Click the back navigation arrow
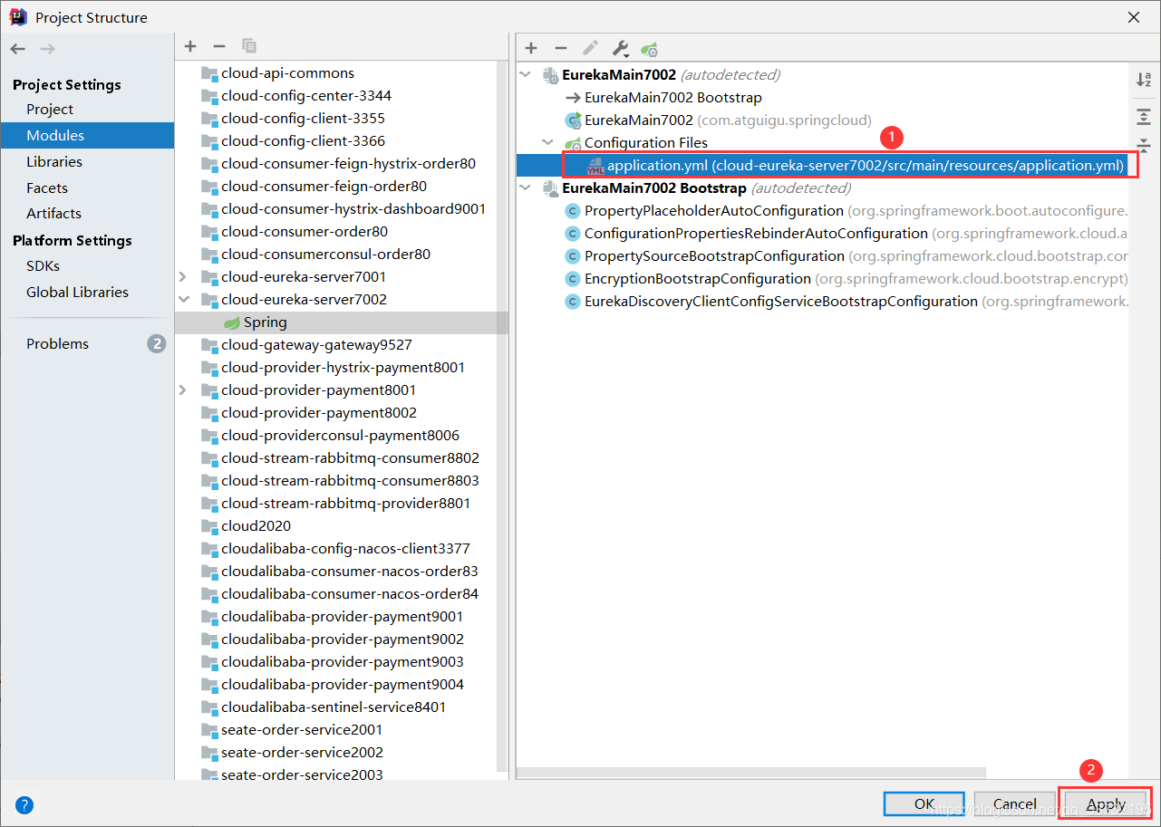The height and width of the screenshot is (827, 1161). pyautogui.click(x=18, y=48)
